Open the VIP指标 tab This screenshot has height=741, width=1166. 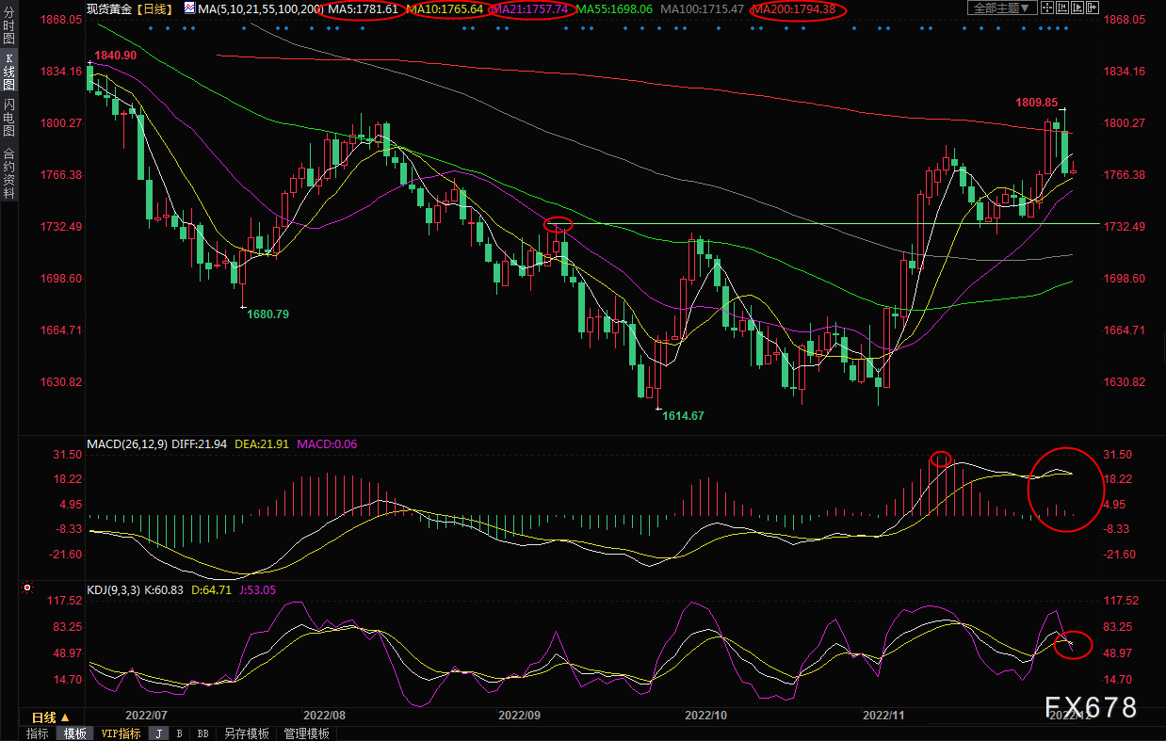pos(121,733)
